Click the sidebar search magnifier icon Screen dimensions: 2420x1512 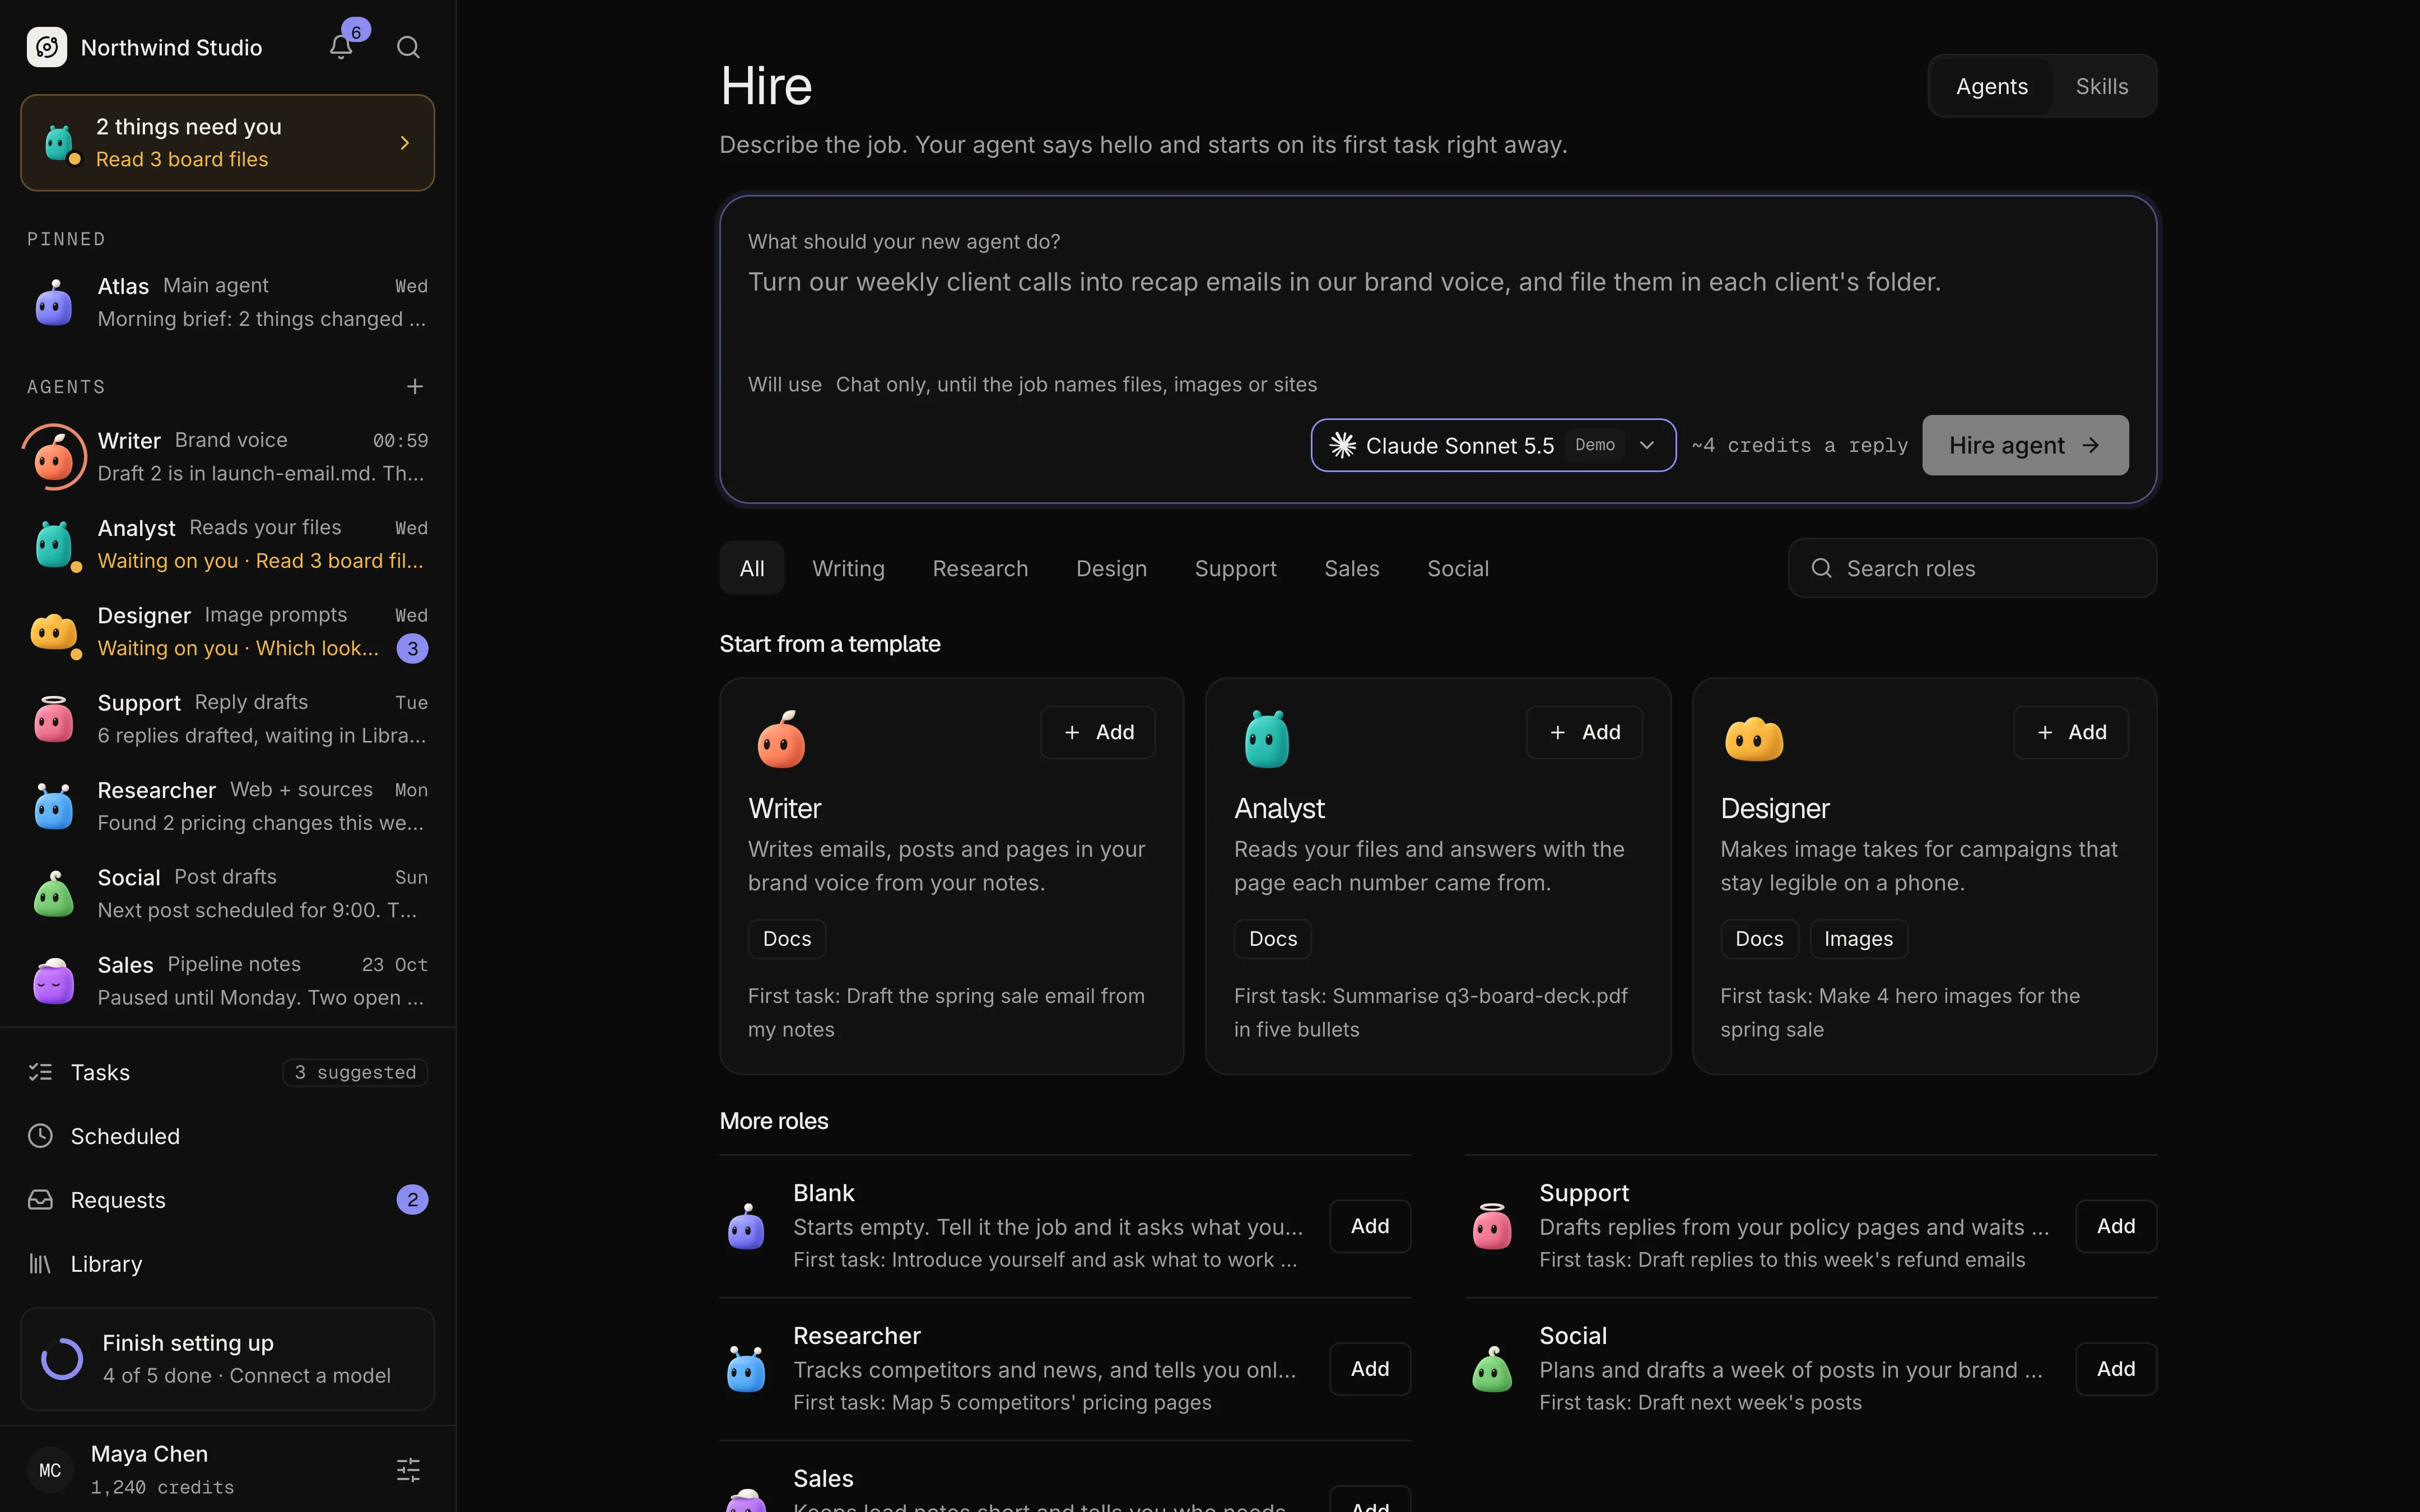click(408, 47)
